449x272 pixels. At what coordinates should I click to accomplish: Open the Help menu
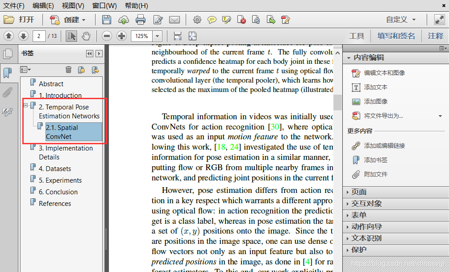coord(136,6)
